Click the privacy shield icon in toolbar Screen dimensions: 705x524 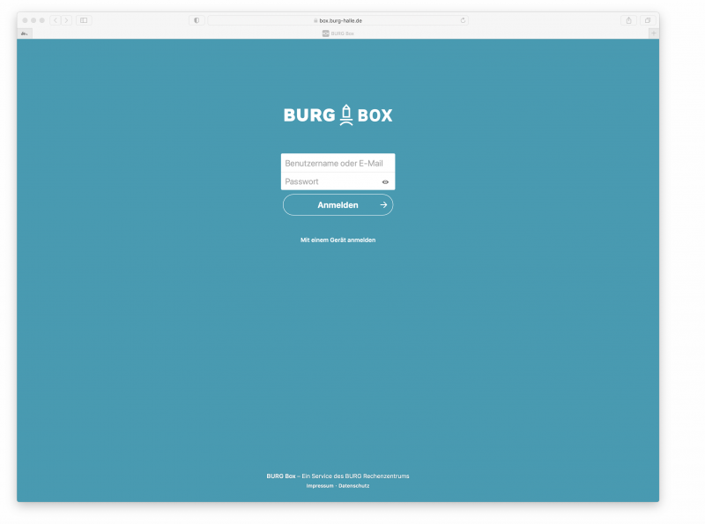(197, 20)
